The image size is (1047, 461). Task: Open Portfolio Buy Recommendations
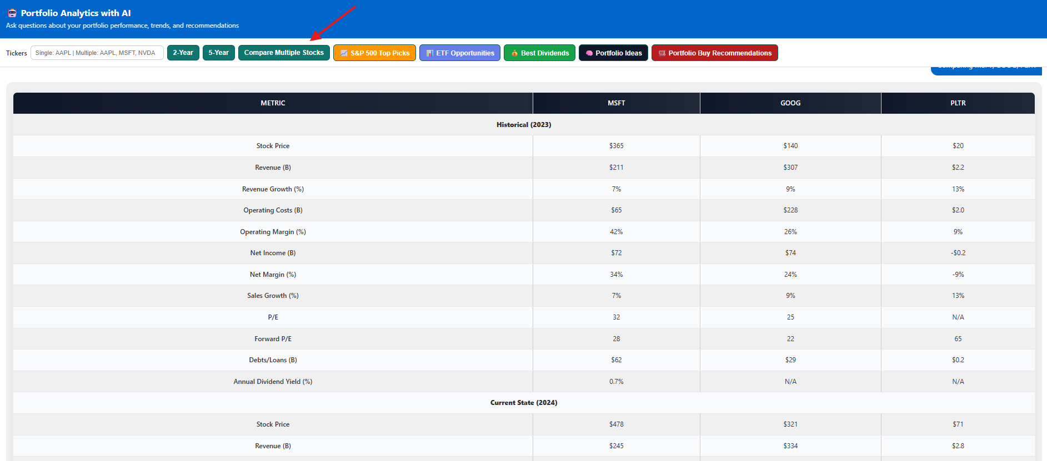[715, 53]
